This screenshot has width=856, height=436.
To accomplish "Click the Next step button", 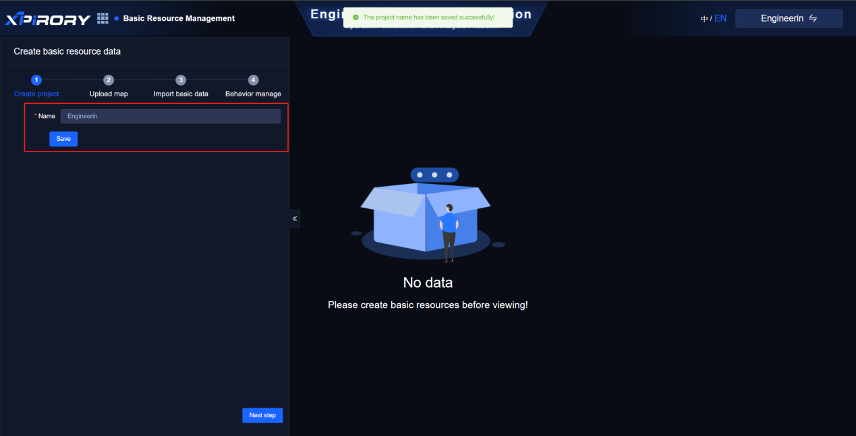I will tap(262, 415).
